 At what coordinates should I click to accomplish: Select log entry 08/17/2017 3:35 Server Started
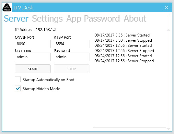coord(122,35)
